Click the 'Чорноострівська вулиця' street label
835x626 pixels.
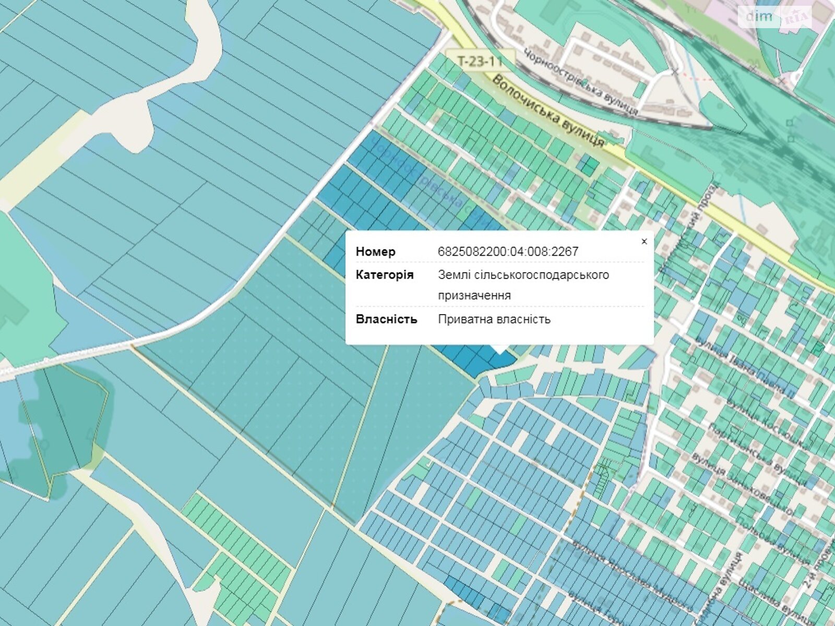pos(581,82)
